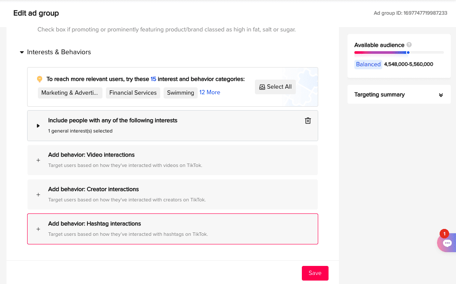Click the plus icon for Video interactions
The width and height of the screenshot is (456, 284).
coord(38,160)
